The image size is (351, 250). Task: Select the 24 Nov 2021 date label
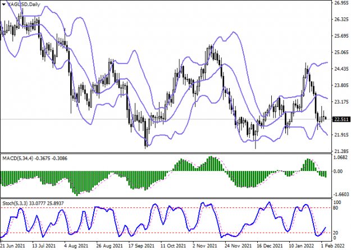(x=239, y=246)
